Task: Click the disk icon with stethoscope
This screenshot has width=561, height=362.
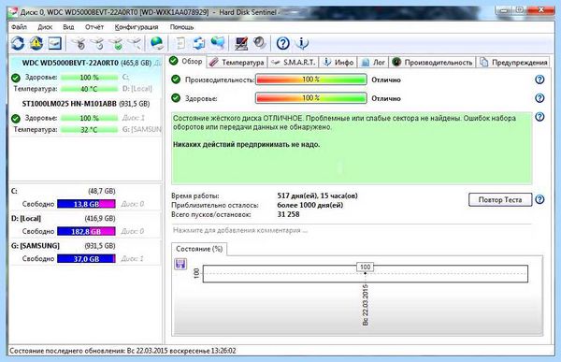Action: [79, 43]
